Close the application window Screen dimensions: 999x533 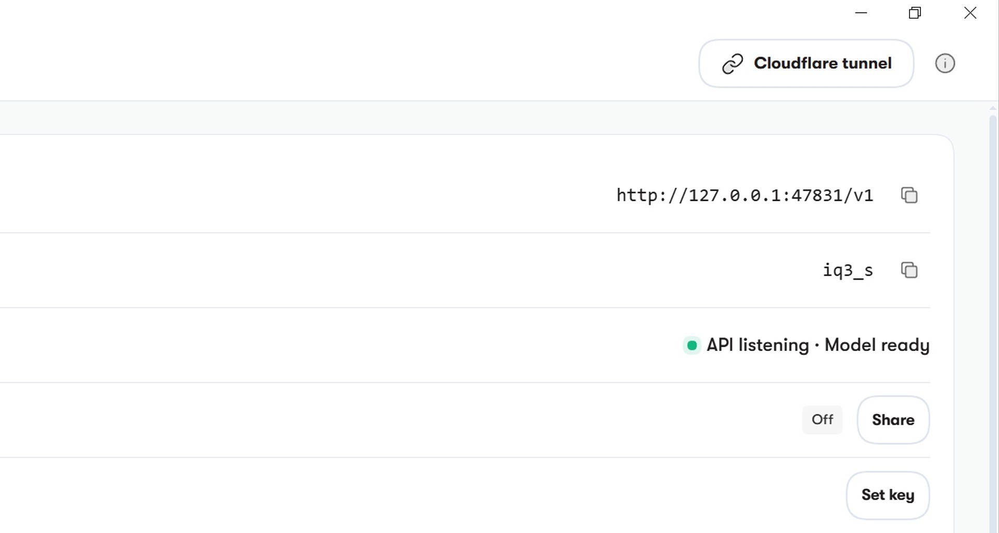point(970,13)
